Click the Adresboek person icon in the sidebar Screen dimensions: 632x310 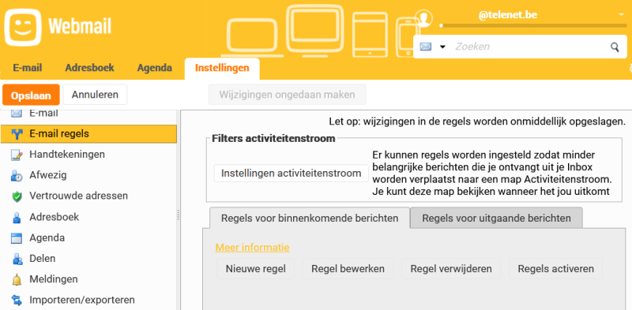click(x=17, y=218)
